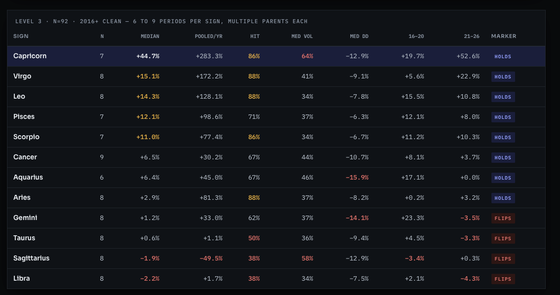The image size is (560, 295).
Task: Click Leo median value +14.3%
Action: tap(148, 96)
